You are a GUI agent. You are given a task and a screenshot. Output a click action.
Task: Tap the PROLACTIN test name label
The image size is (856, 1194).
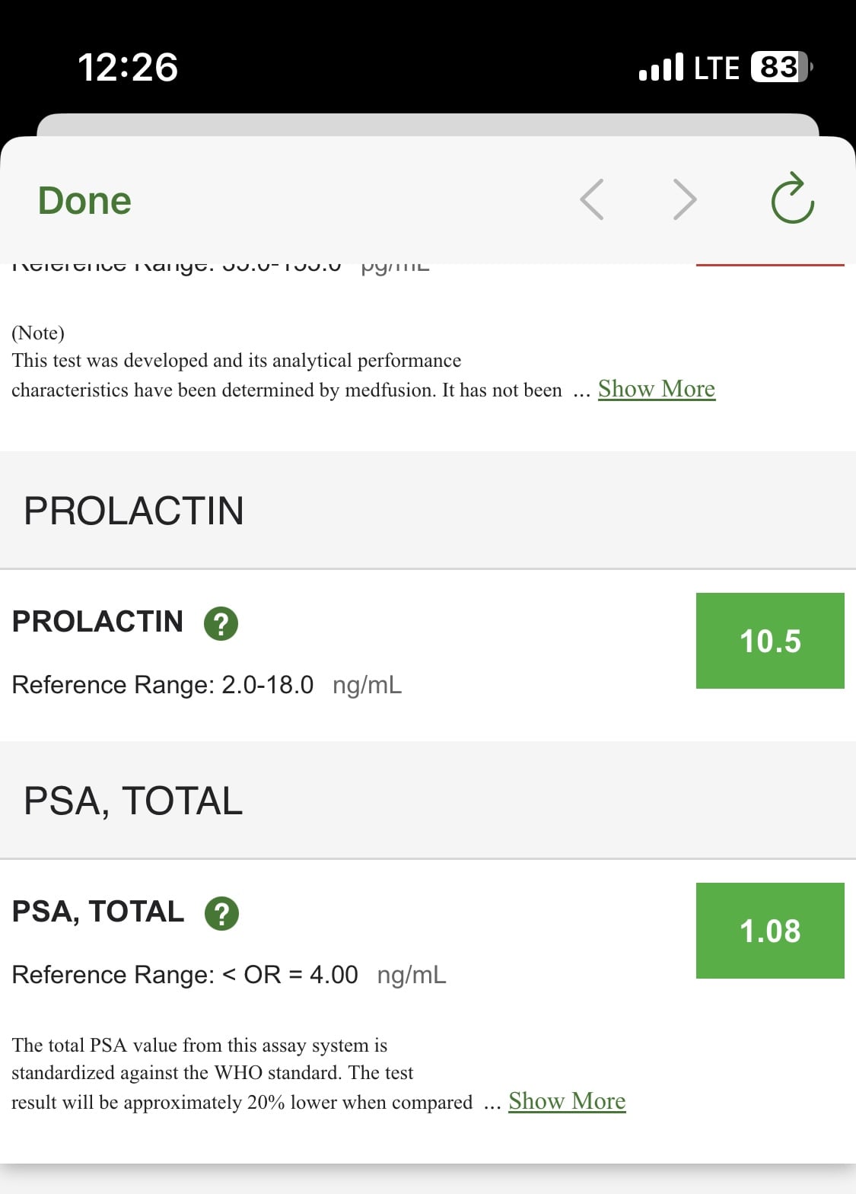(97, 622)
